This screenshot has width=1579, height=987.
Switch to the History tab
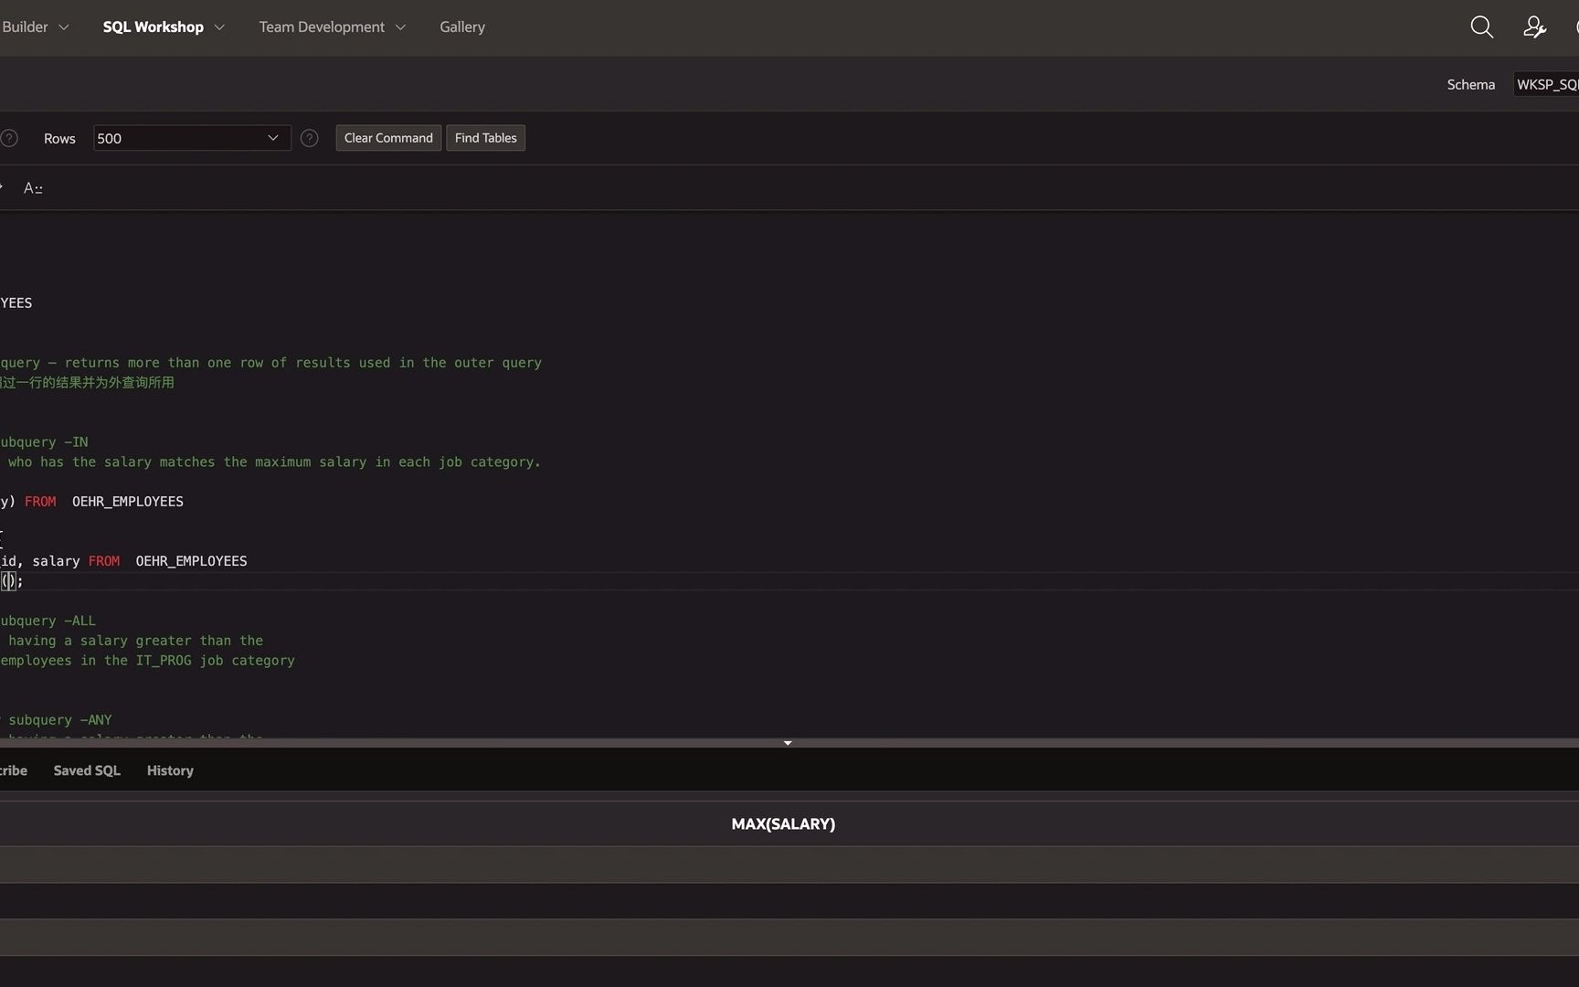point(170,770)
